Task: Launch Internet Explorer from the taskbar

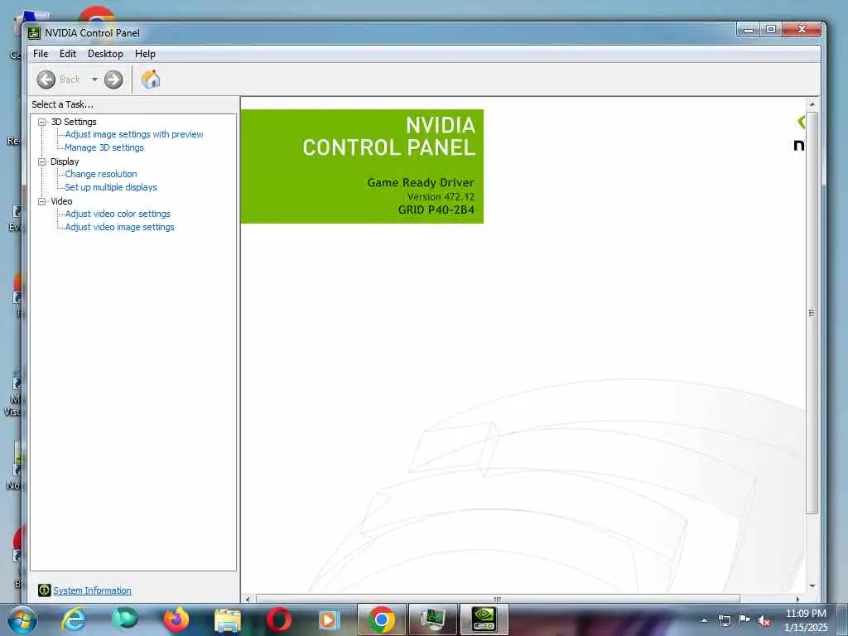Action: 74,619
